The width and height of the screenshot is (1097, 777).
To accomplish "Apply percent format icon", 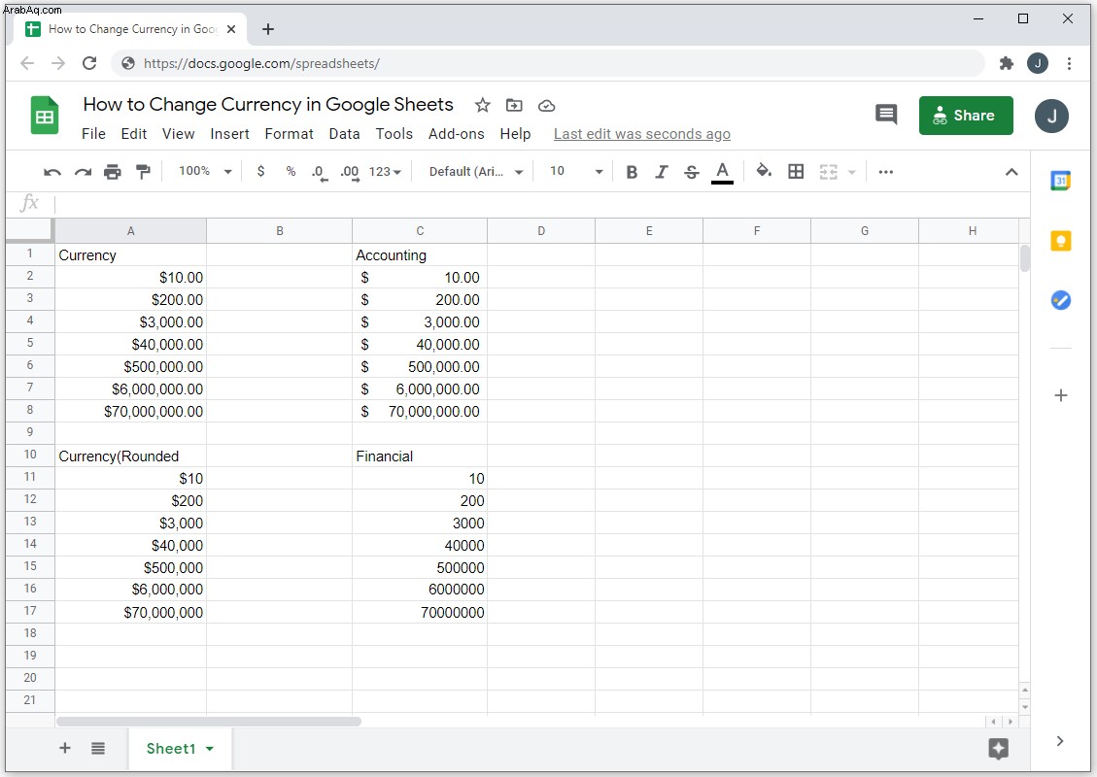I will 291,171.
